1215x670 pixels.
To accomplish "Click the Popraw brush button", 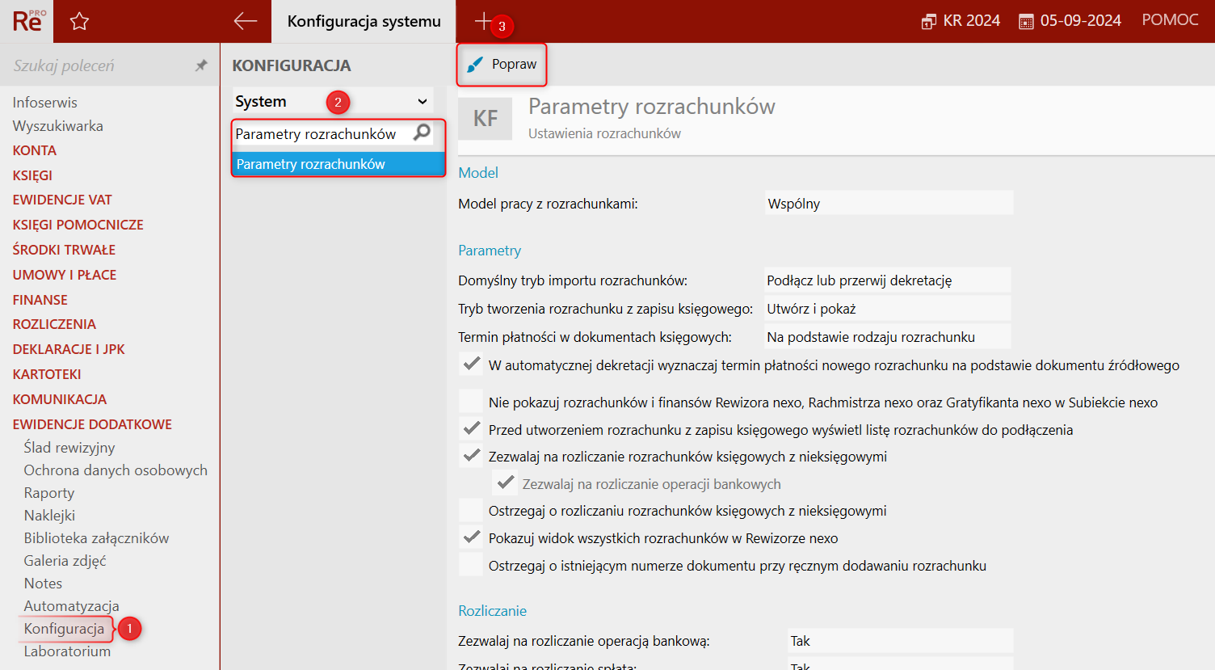I will click(x=502, y=65).
